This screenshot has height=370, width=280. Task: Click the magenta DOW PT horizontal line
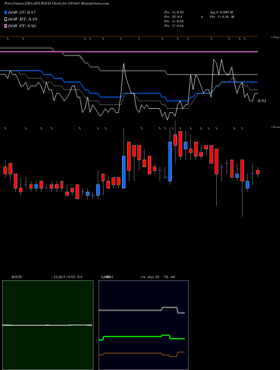click(x=129, y=52)
